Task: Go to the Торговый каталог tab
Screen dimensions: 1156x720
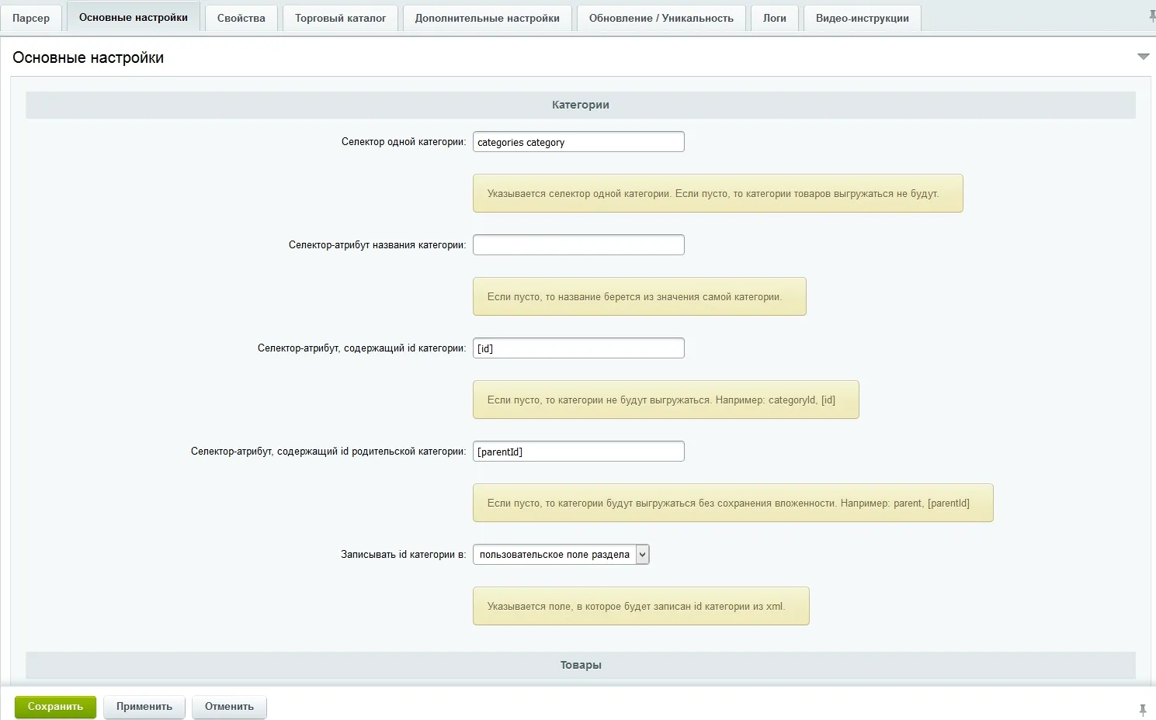Action: click(x=340, y=18)
